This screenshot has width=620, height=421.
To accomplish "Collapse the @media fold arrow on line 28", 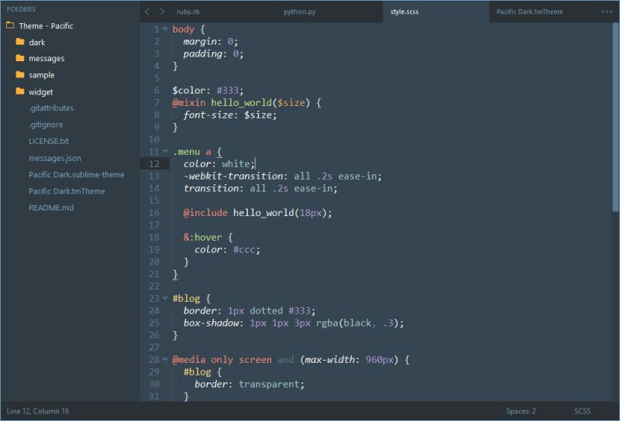I will (x=165, y=359).
